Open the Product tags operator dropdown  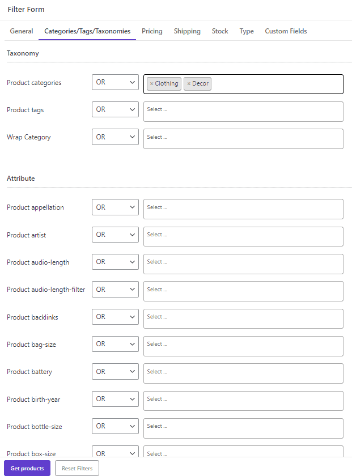114,109
